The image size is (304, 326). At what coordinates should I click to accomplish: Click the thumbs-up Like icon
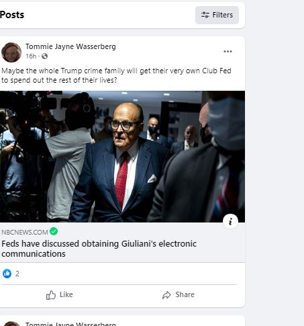(51, 294)
